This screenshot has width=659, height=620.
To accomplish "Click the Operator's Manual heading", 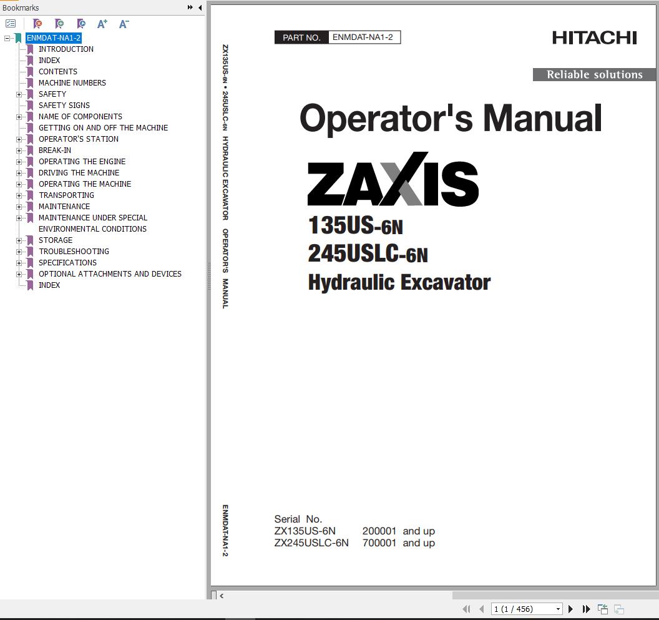I will (451, 119).
